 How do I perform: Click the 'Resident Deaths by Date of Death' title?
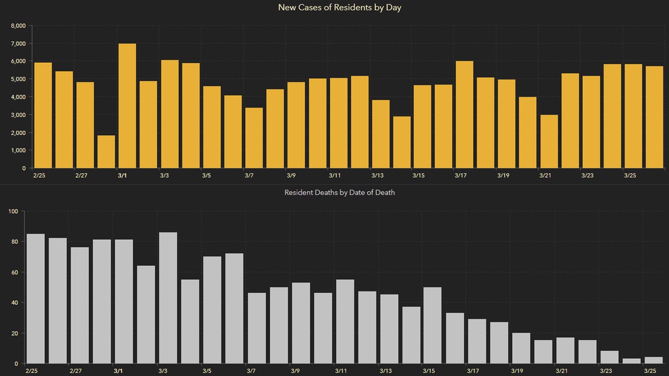(340, 193)
